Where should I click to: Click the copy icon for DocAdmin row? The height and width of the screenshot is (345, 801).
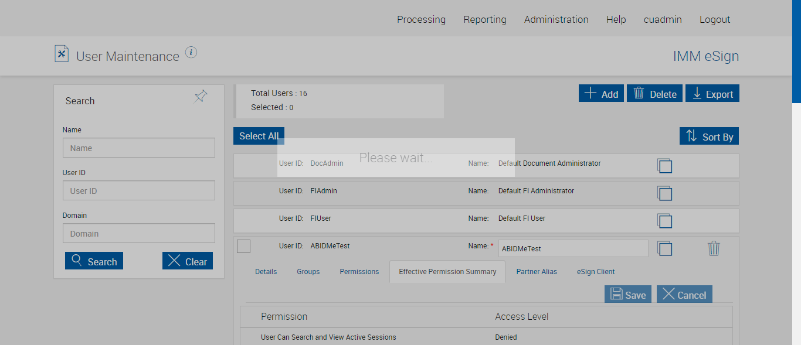tap(664, 166)
